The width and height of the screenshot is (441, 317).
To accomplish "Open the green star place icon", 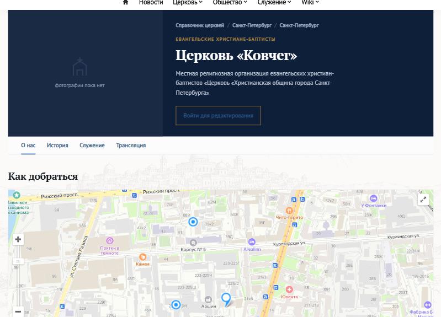I will click(17, 195).
